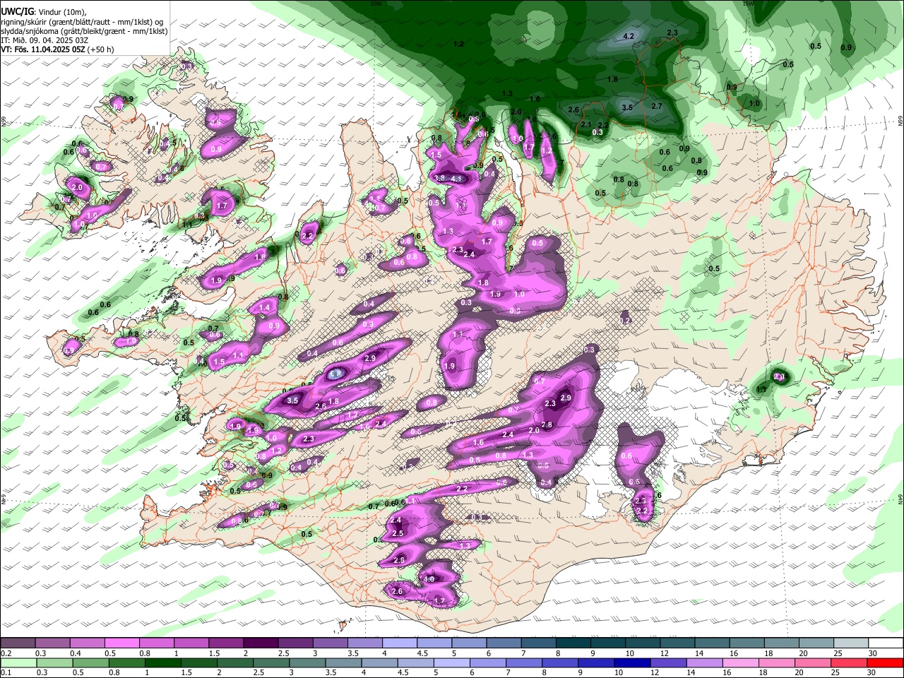904x678 pixels.
Task: Pick the white 30 swatch in snow legend
Action: (886, 643)
